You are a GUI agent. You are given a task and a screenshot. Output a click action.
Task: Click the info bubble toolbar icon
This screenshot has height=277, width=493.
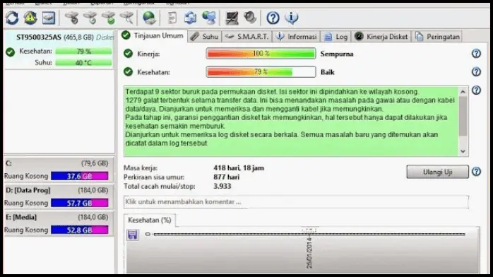tap(292, 18)
